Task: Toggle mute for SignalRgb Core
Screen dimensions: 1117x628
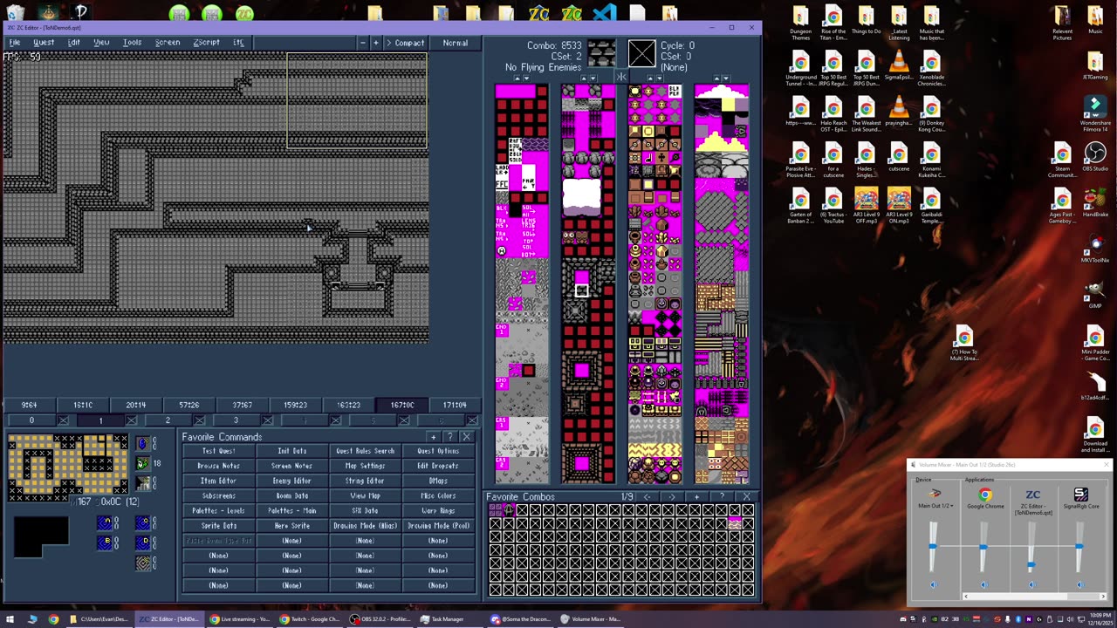Action: coord(1080,584)
